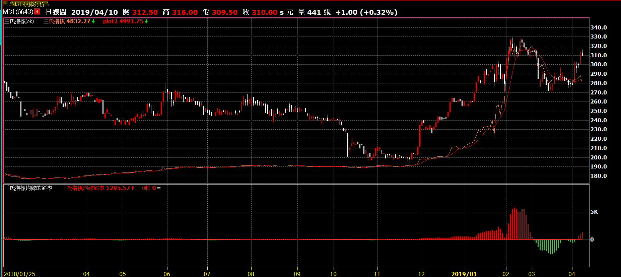This screenshot has height=277, width=621.
Task: Open the 日線圖 chart period label
Action: pyautogui.click(x=56, y=12)
